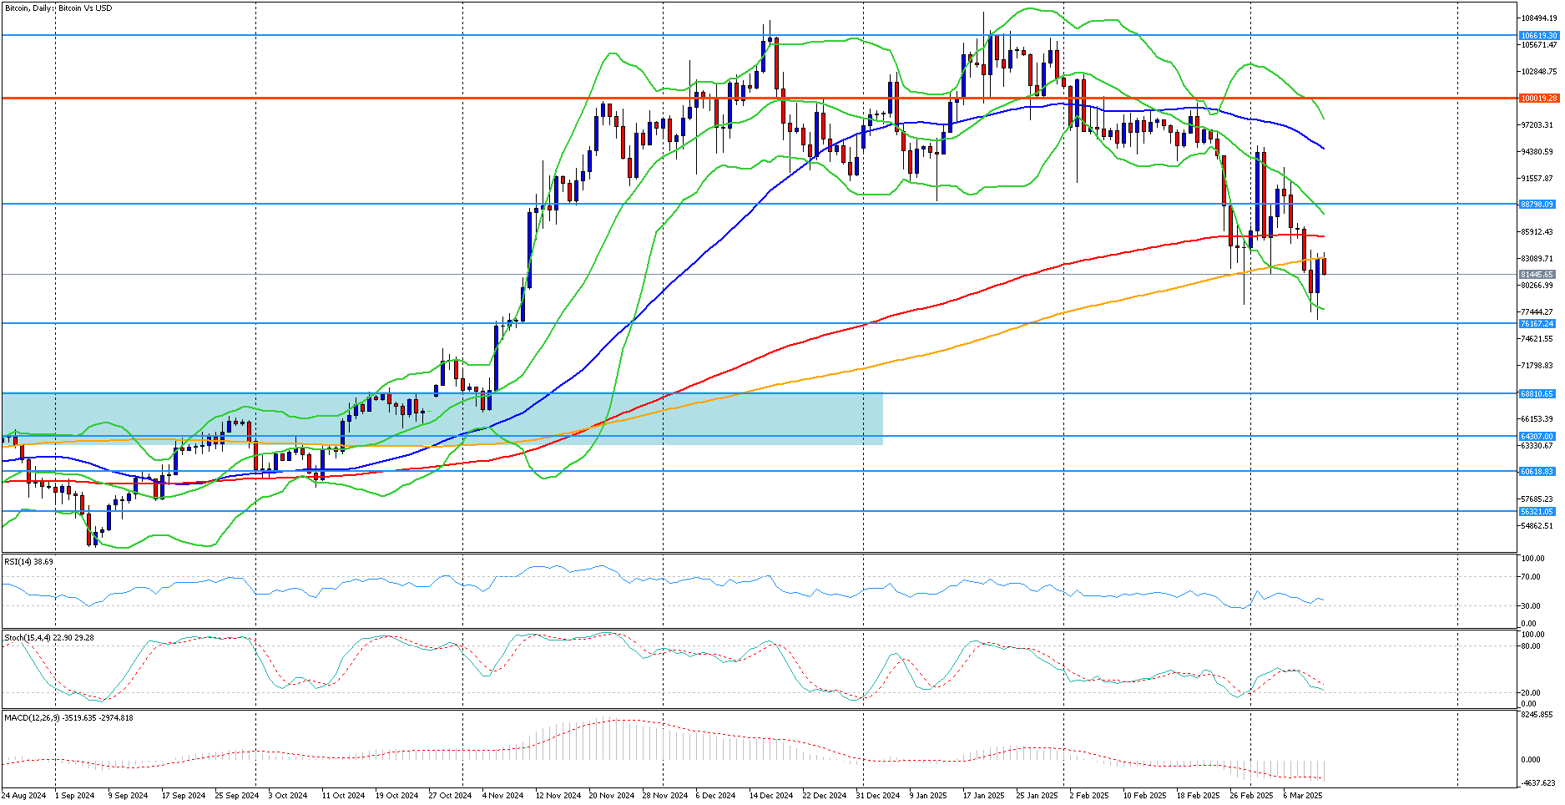The height and width of the screenshot is (805, 1565).
Task: Click the '6 Dec 2024' date label
Action: point(715,796)
